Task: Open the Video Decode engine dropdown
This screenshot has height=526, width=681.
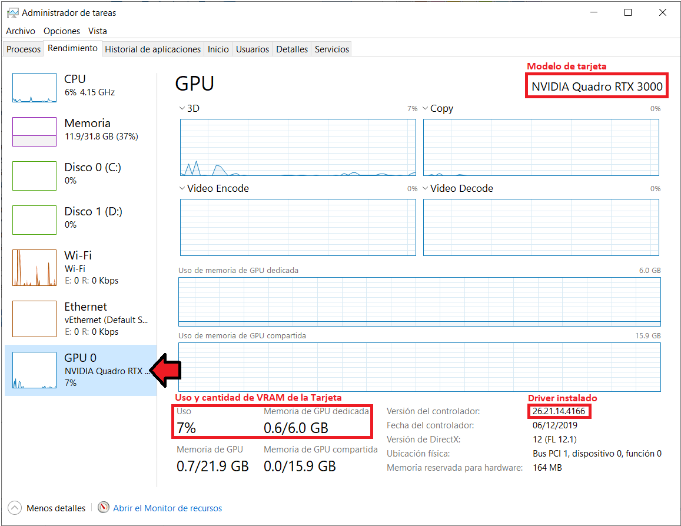Action: click(425, 188)
